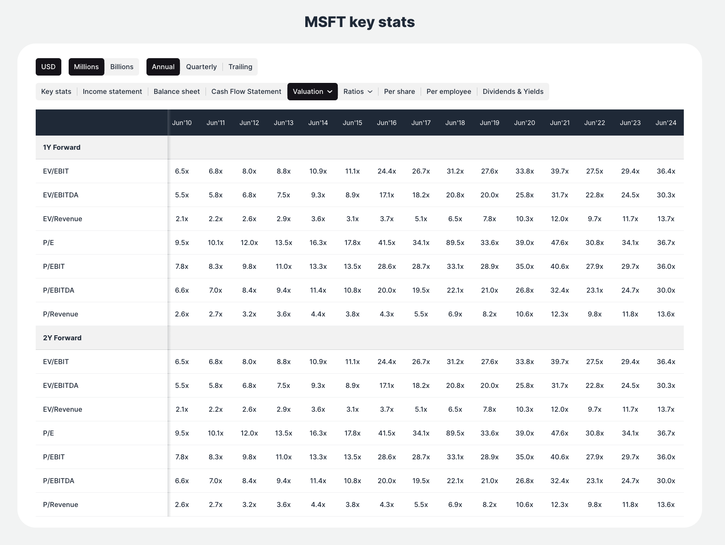The image size is (725, 545).
Task: Select the Annual period option
Action: 163,67
